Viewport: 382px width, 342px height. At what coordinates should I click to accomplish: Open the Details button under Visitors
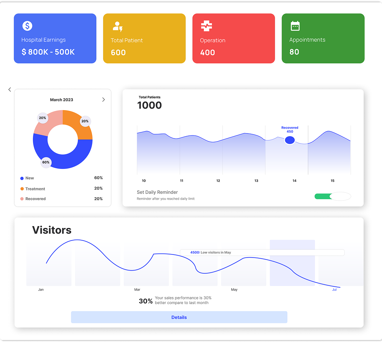click(x=179, y=317)
